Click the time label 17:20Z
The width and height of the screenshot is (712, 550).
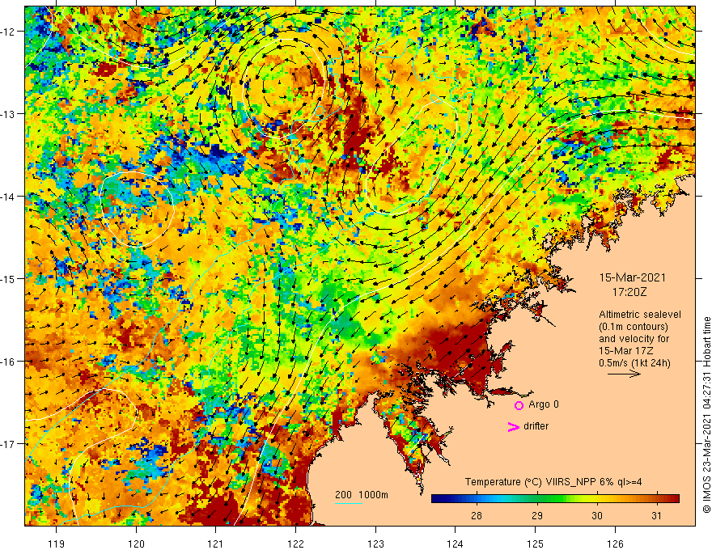pos(629,292)
